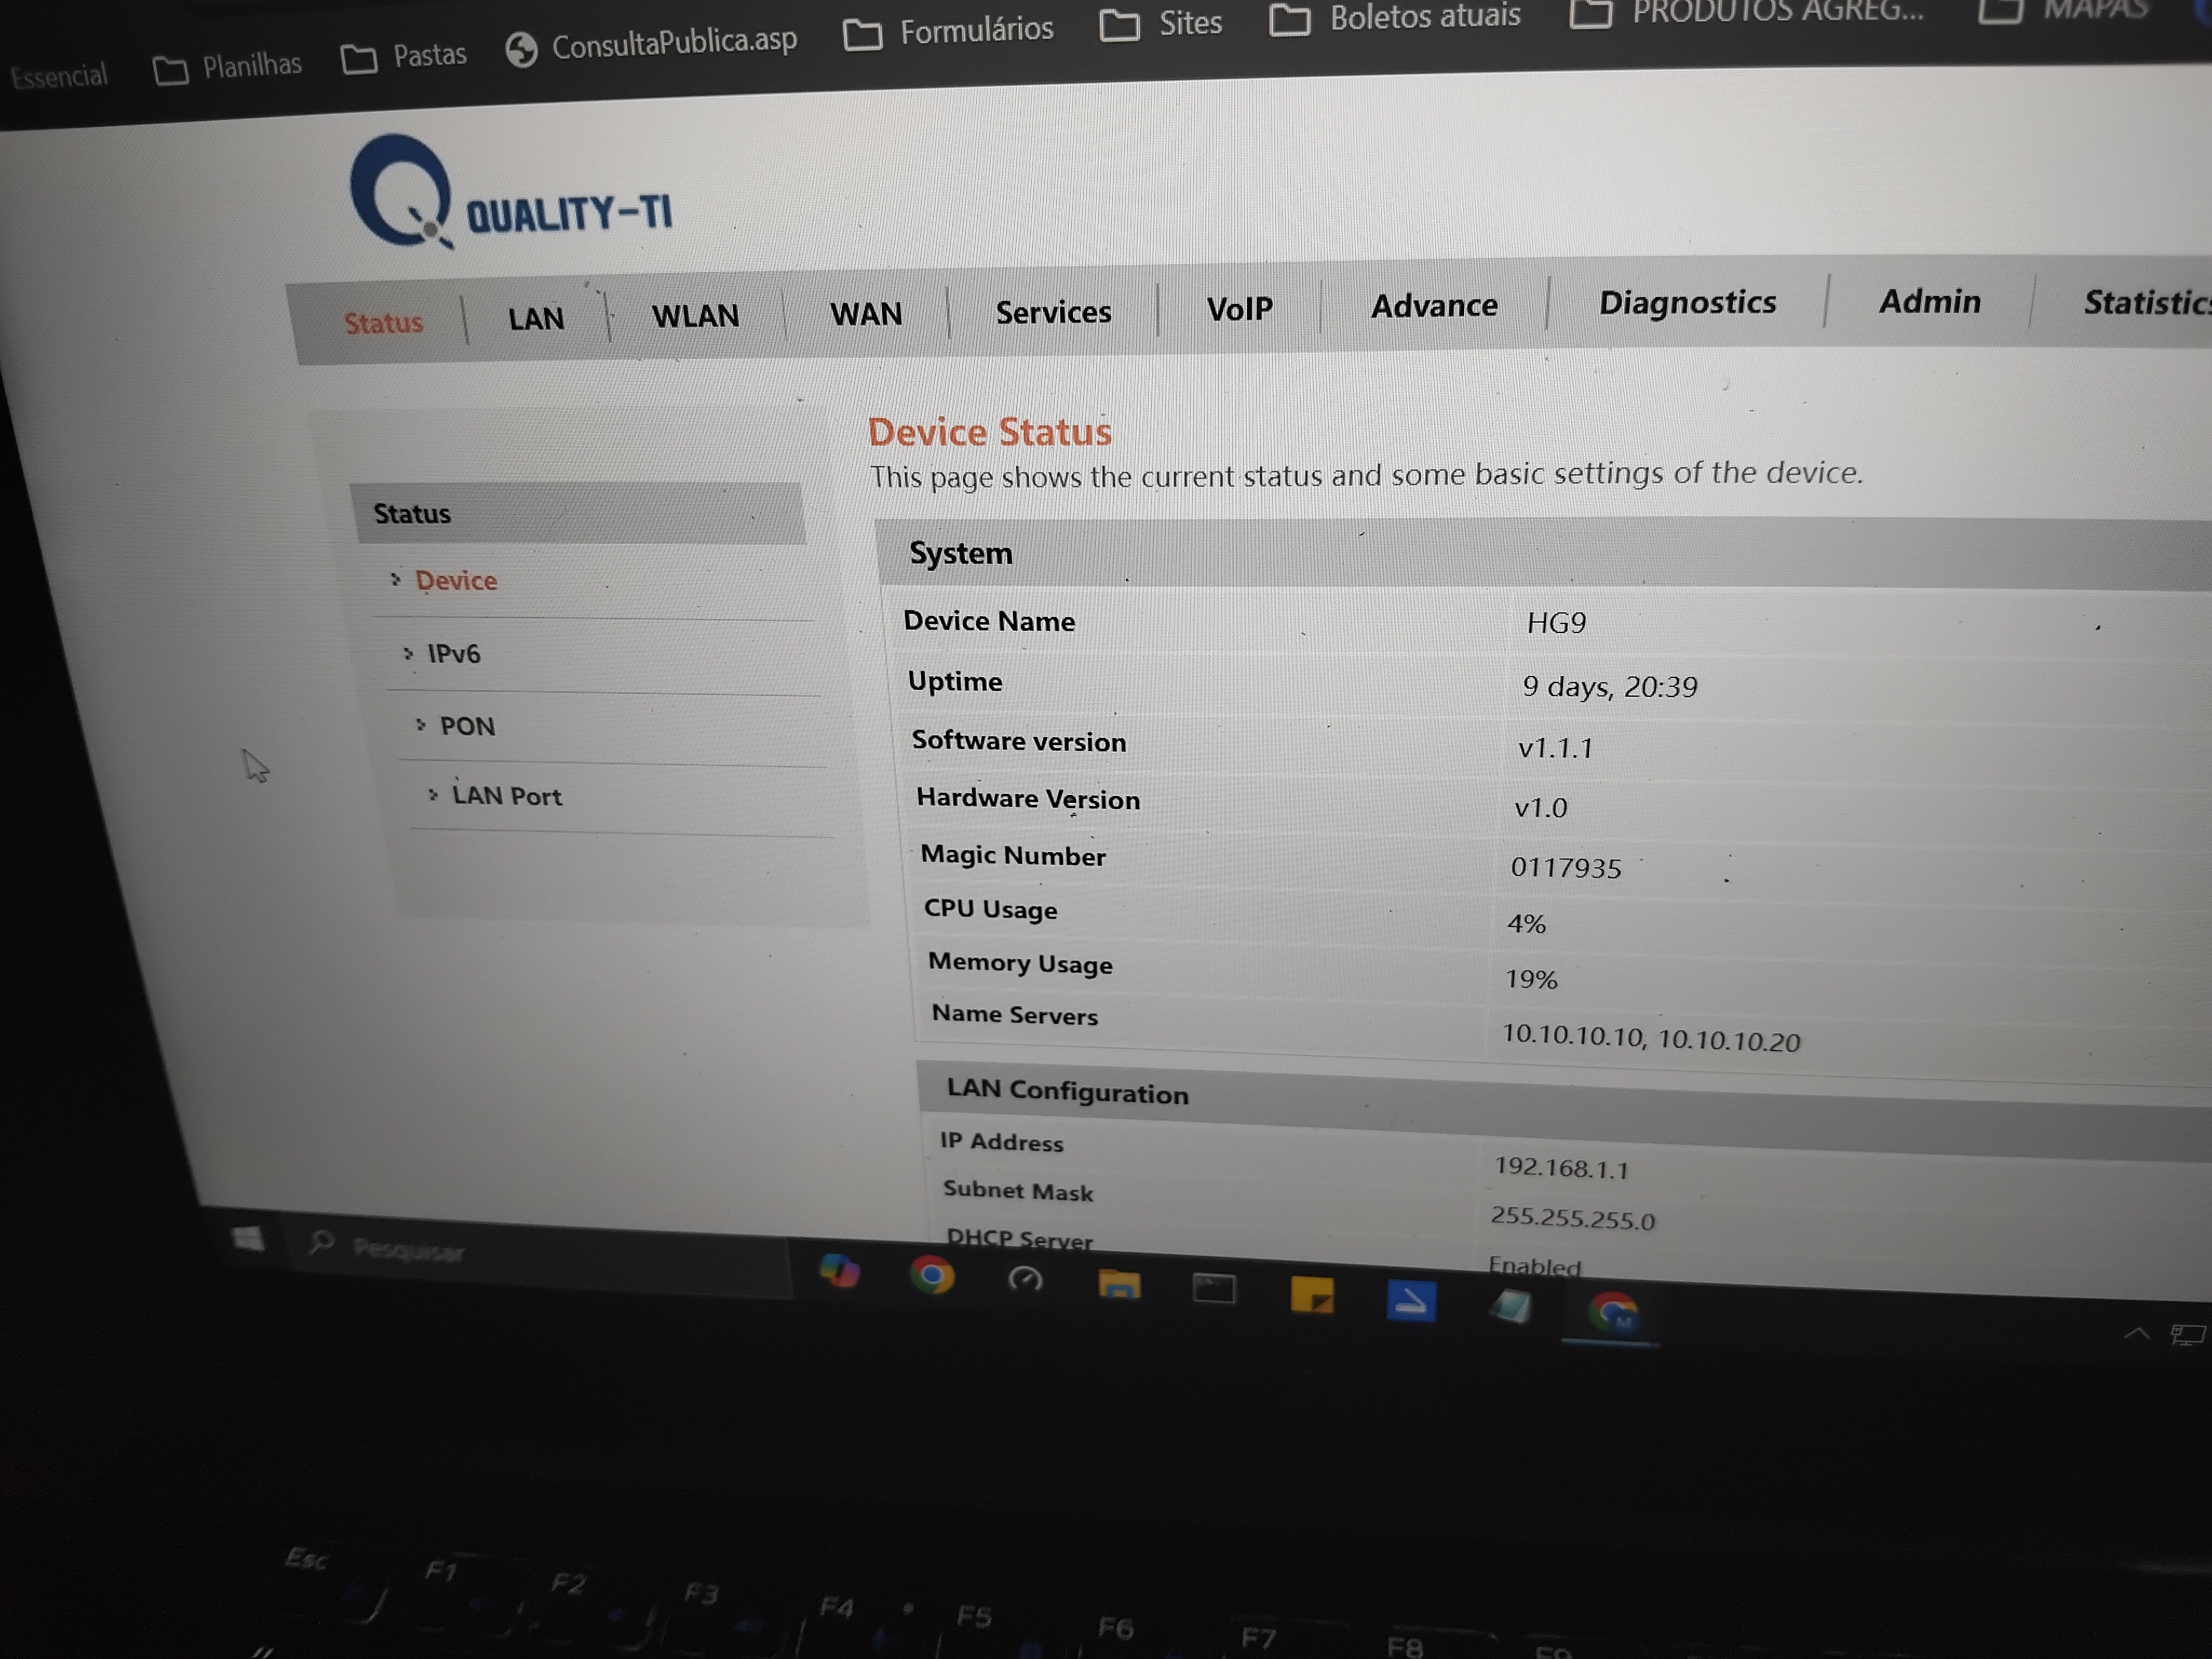Image resolution: width=2212 pixels, height=1659 pixels.
Task: Open the Diagnostics tab
Action: (x=1687, y=302)
